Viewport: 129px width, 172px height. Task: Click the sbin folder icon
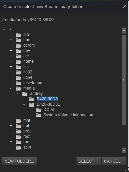click(18, 148)
